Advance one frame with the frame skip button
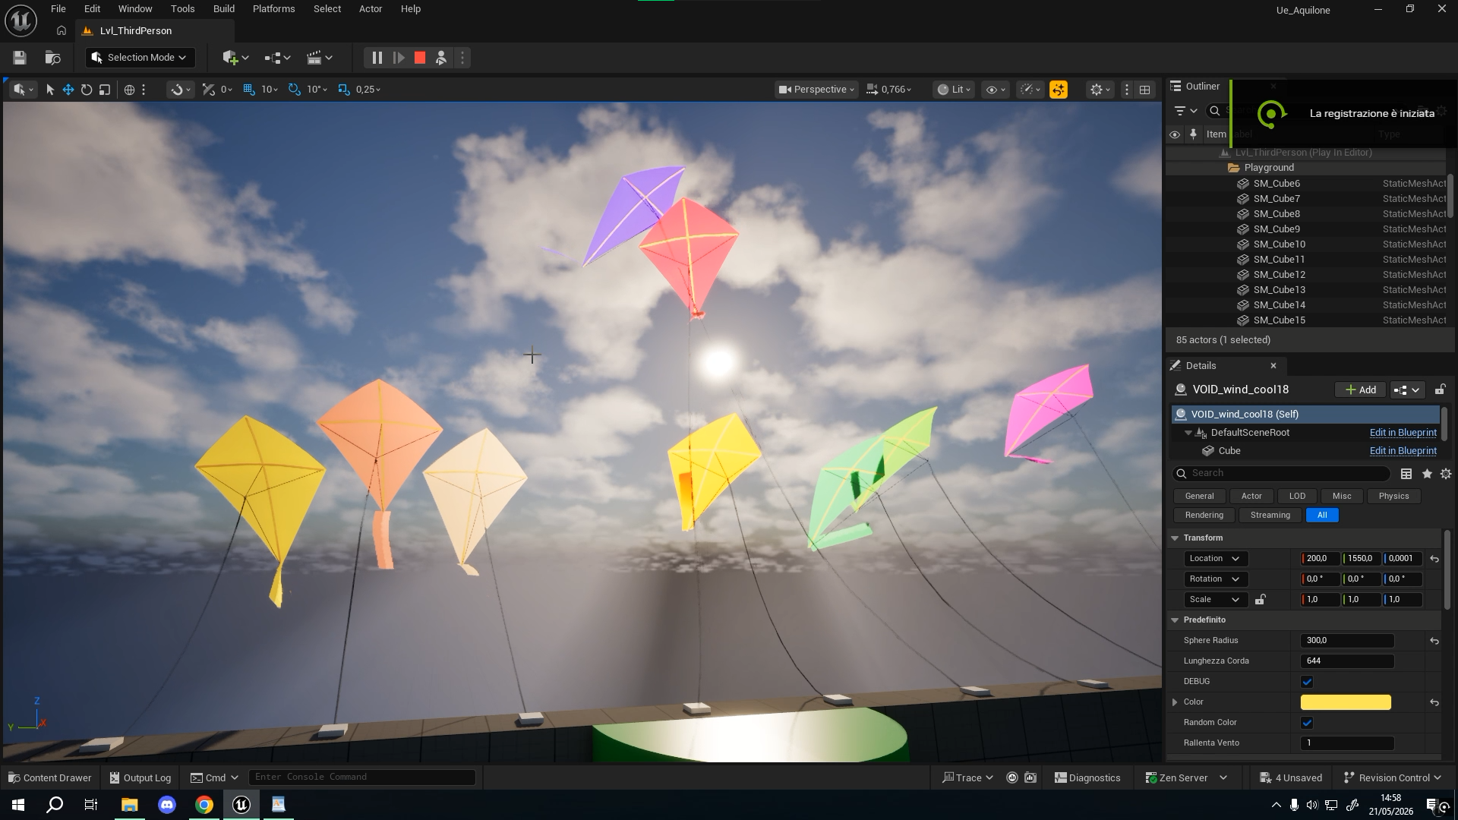 point(399,58)
